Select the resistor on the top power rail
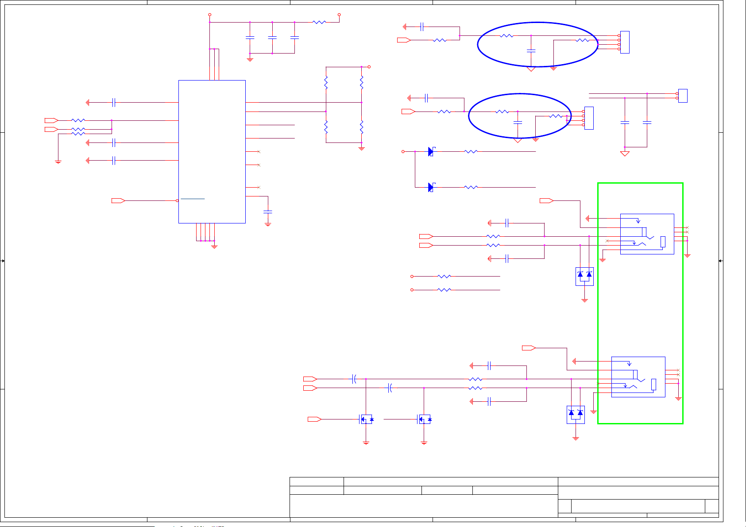The width and height of the screenshot is (746, 527). [x=319, y=22]
